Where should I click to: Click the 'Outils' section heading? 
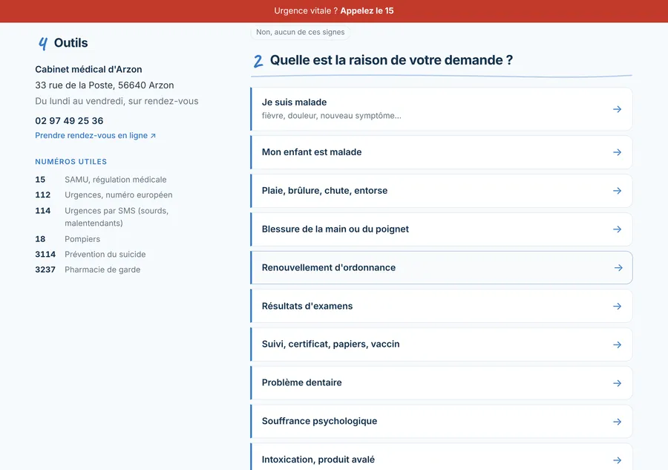[x=71, y=43]
